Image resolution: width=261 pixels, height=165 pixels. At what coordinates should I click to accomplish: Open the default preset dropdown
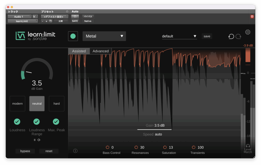[x=179, y=36]
